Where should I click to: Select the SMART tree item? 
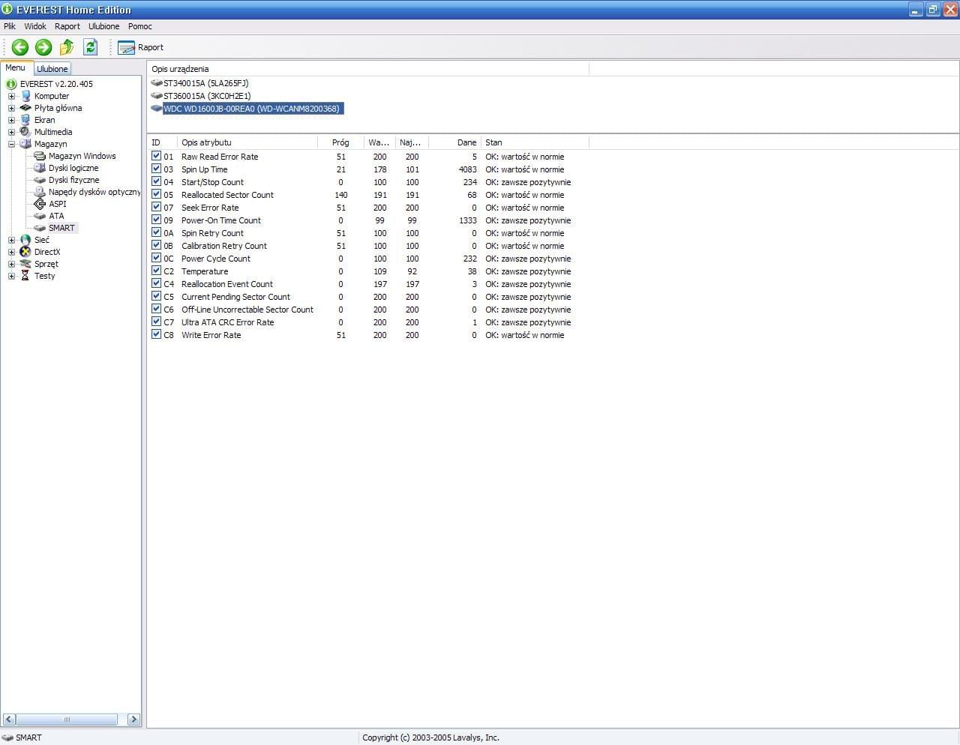(61, 228)
